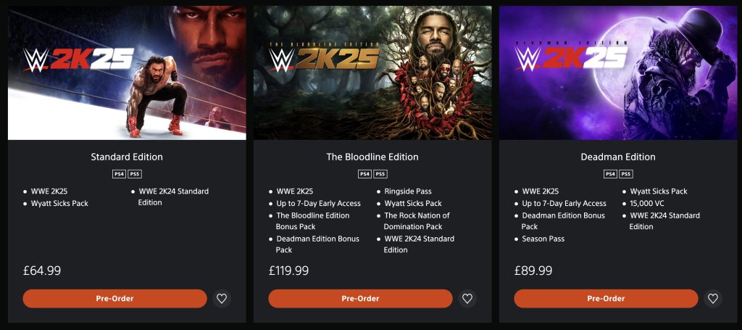Image resolution: width=742 pixels, height=330 pixels.
Task: Click the Ringside Pass item in Bloodline list
Action: coord(407,191)
